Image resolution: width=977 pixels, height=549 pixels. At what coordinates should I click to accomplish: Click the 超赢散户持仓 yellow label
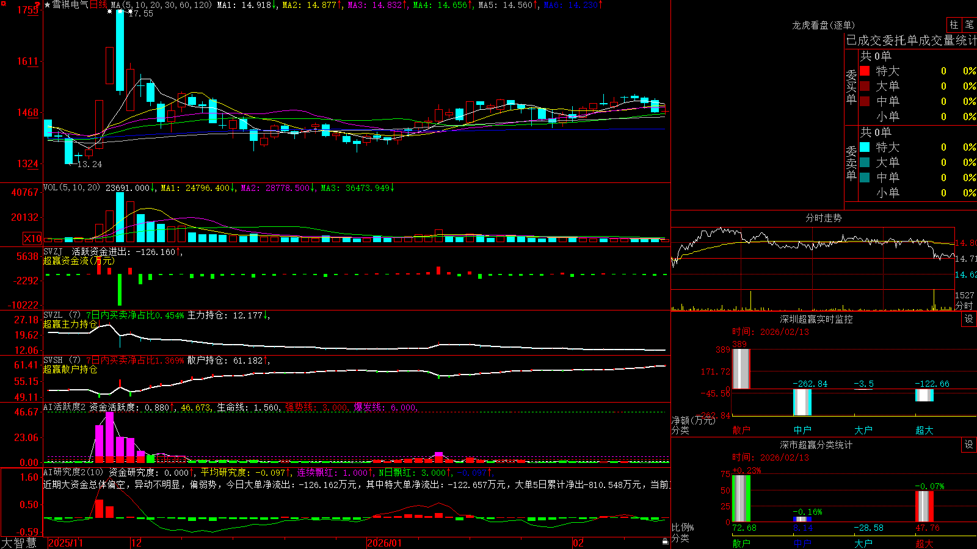pyautogui.click(x=70, y=369)
